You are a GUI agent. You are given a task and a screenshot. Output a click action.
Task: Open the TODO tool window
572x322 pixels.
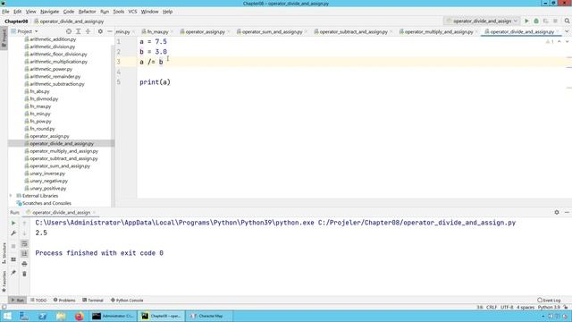pos(38,301)
